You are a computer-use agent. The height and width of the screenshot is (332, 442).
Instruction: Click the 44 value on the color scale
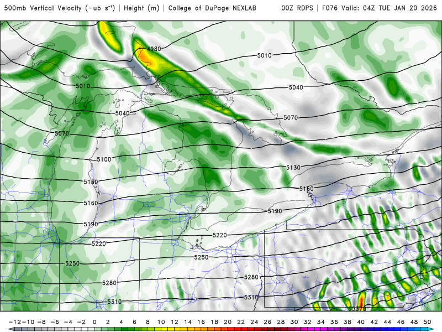click(387, 322)
